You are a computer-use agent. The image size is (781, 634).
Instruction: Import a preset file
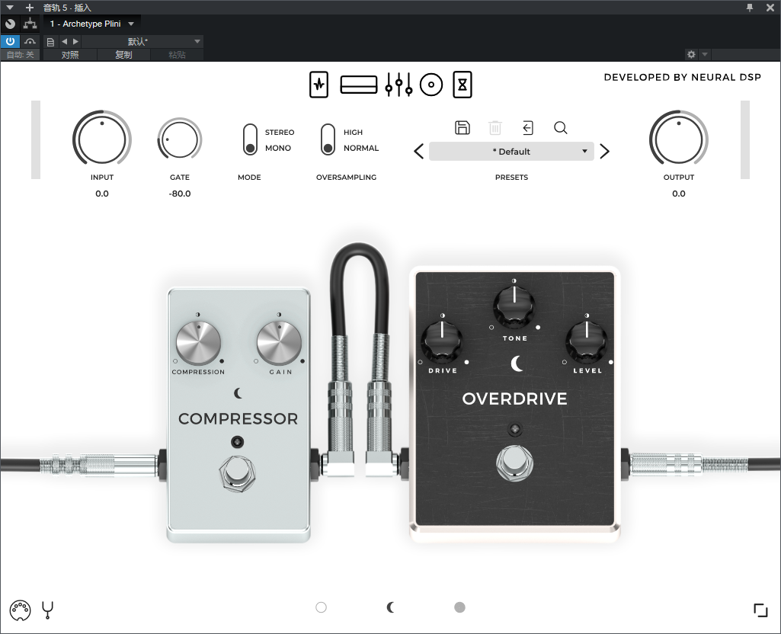(x=528, y=128)
